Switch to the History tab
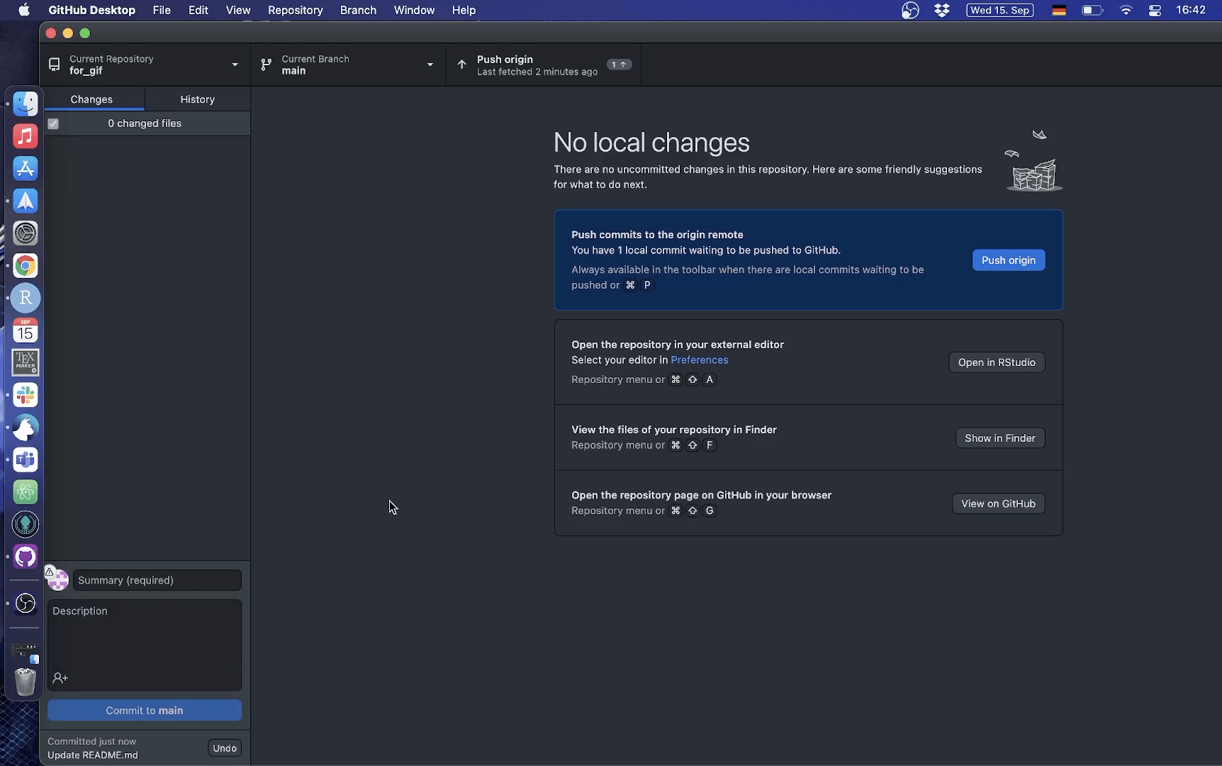This screenshot has width=1222, height=766. pyautogui.click(x=197, y=99)
